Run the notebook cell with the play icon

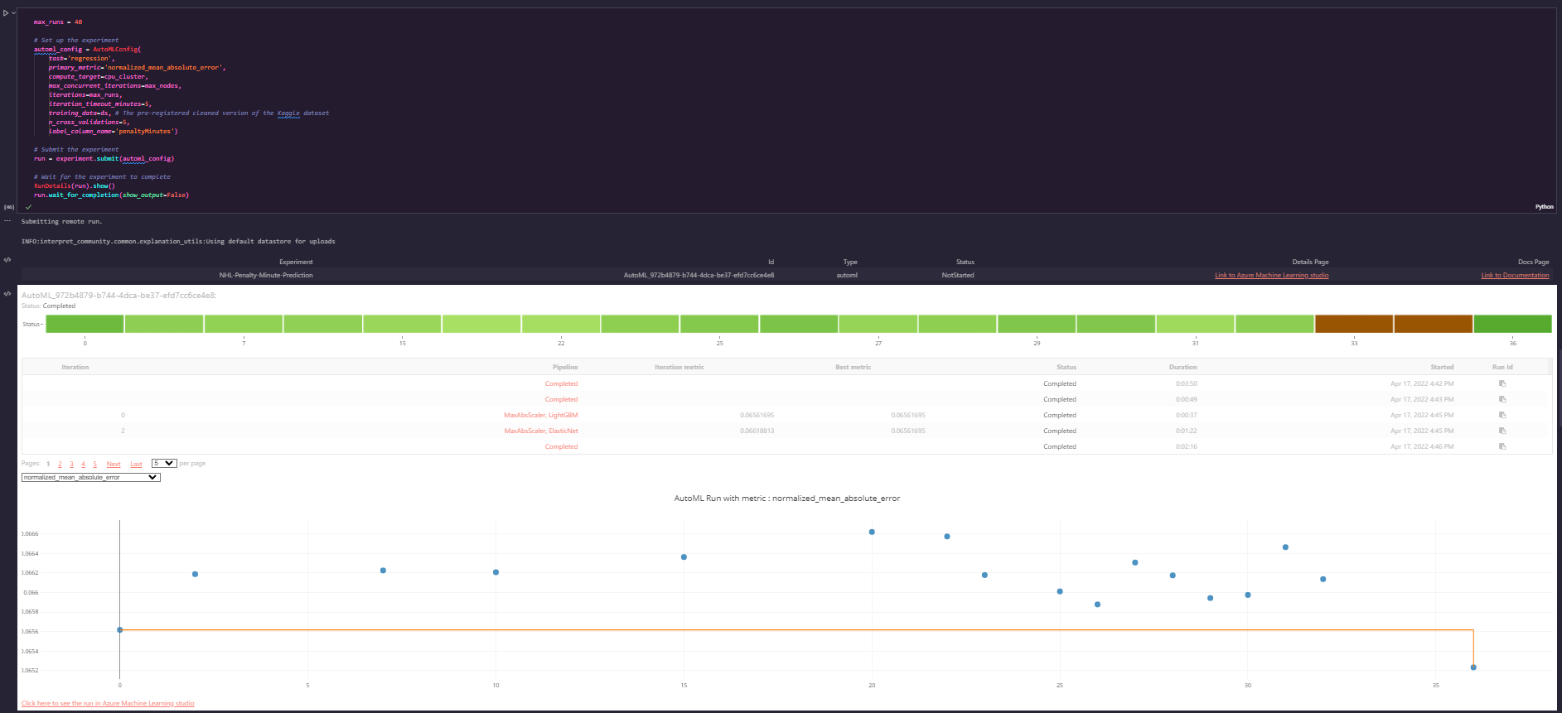[6, 13]
